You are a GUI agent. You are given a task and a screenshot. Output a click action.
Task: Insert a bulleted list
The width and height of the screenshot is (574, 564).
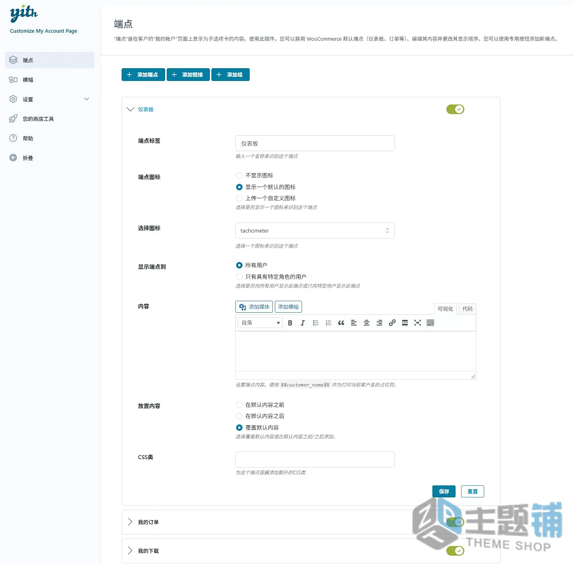pyautogui.click(x=316, y=323)
